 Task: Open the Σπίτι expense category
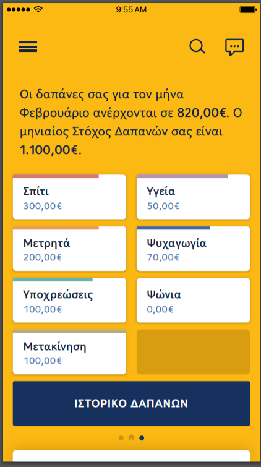(69, 197)
